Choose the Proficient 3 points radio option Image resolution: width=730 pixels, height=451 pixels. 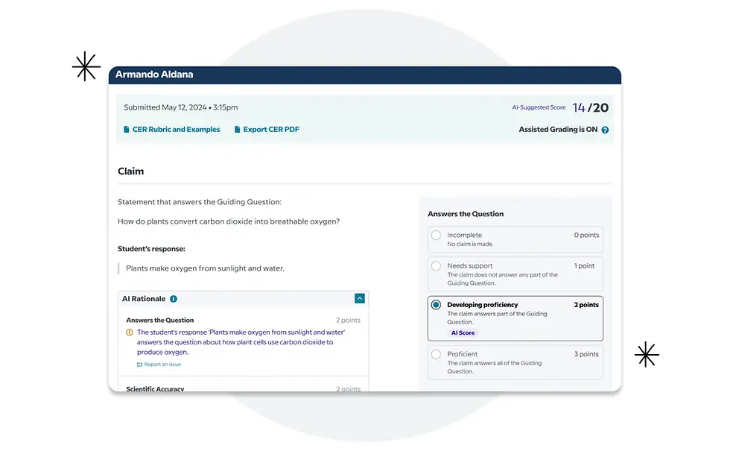[436, 355]
